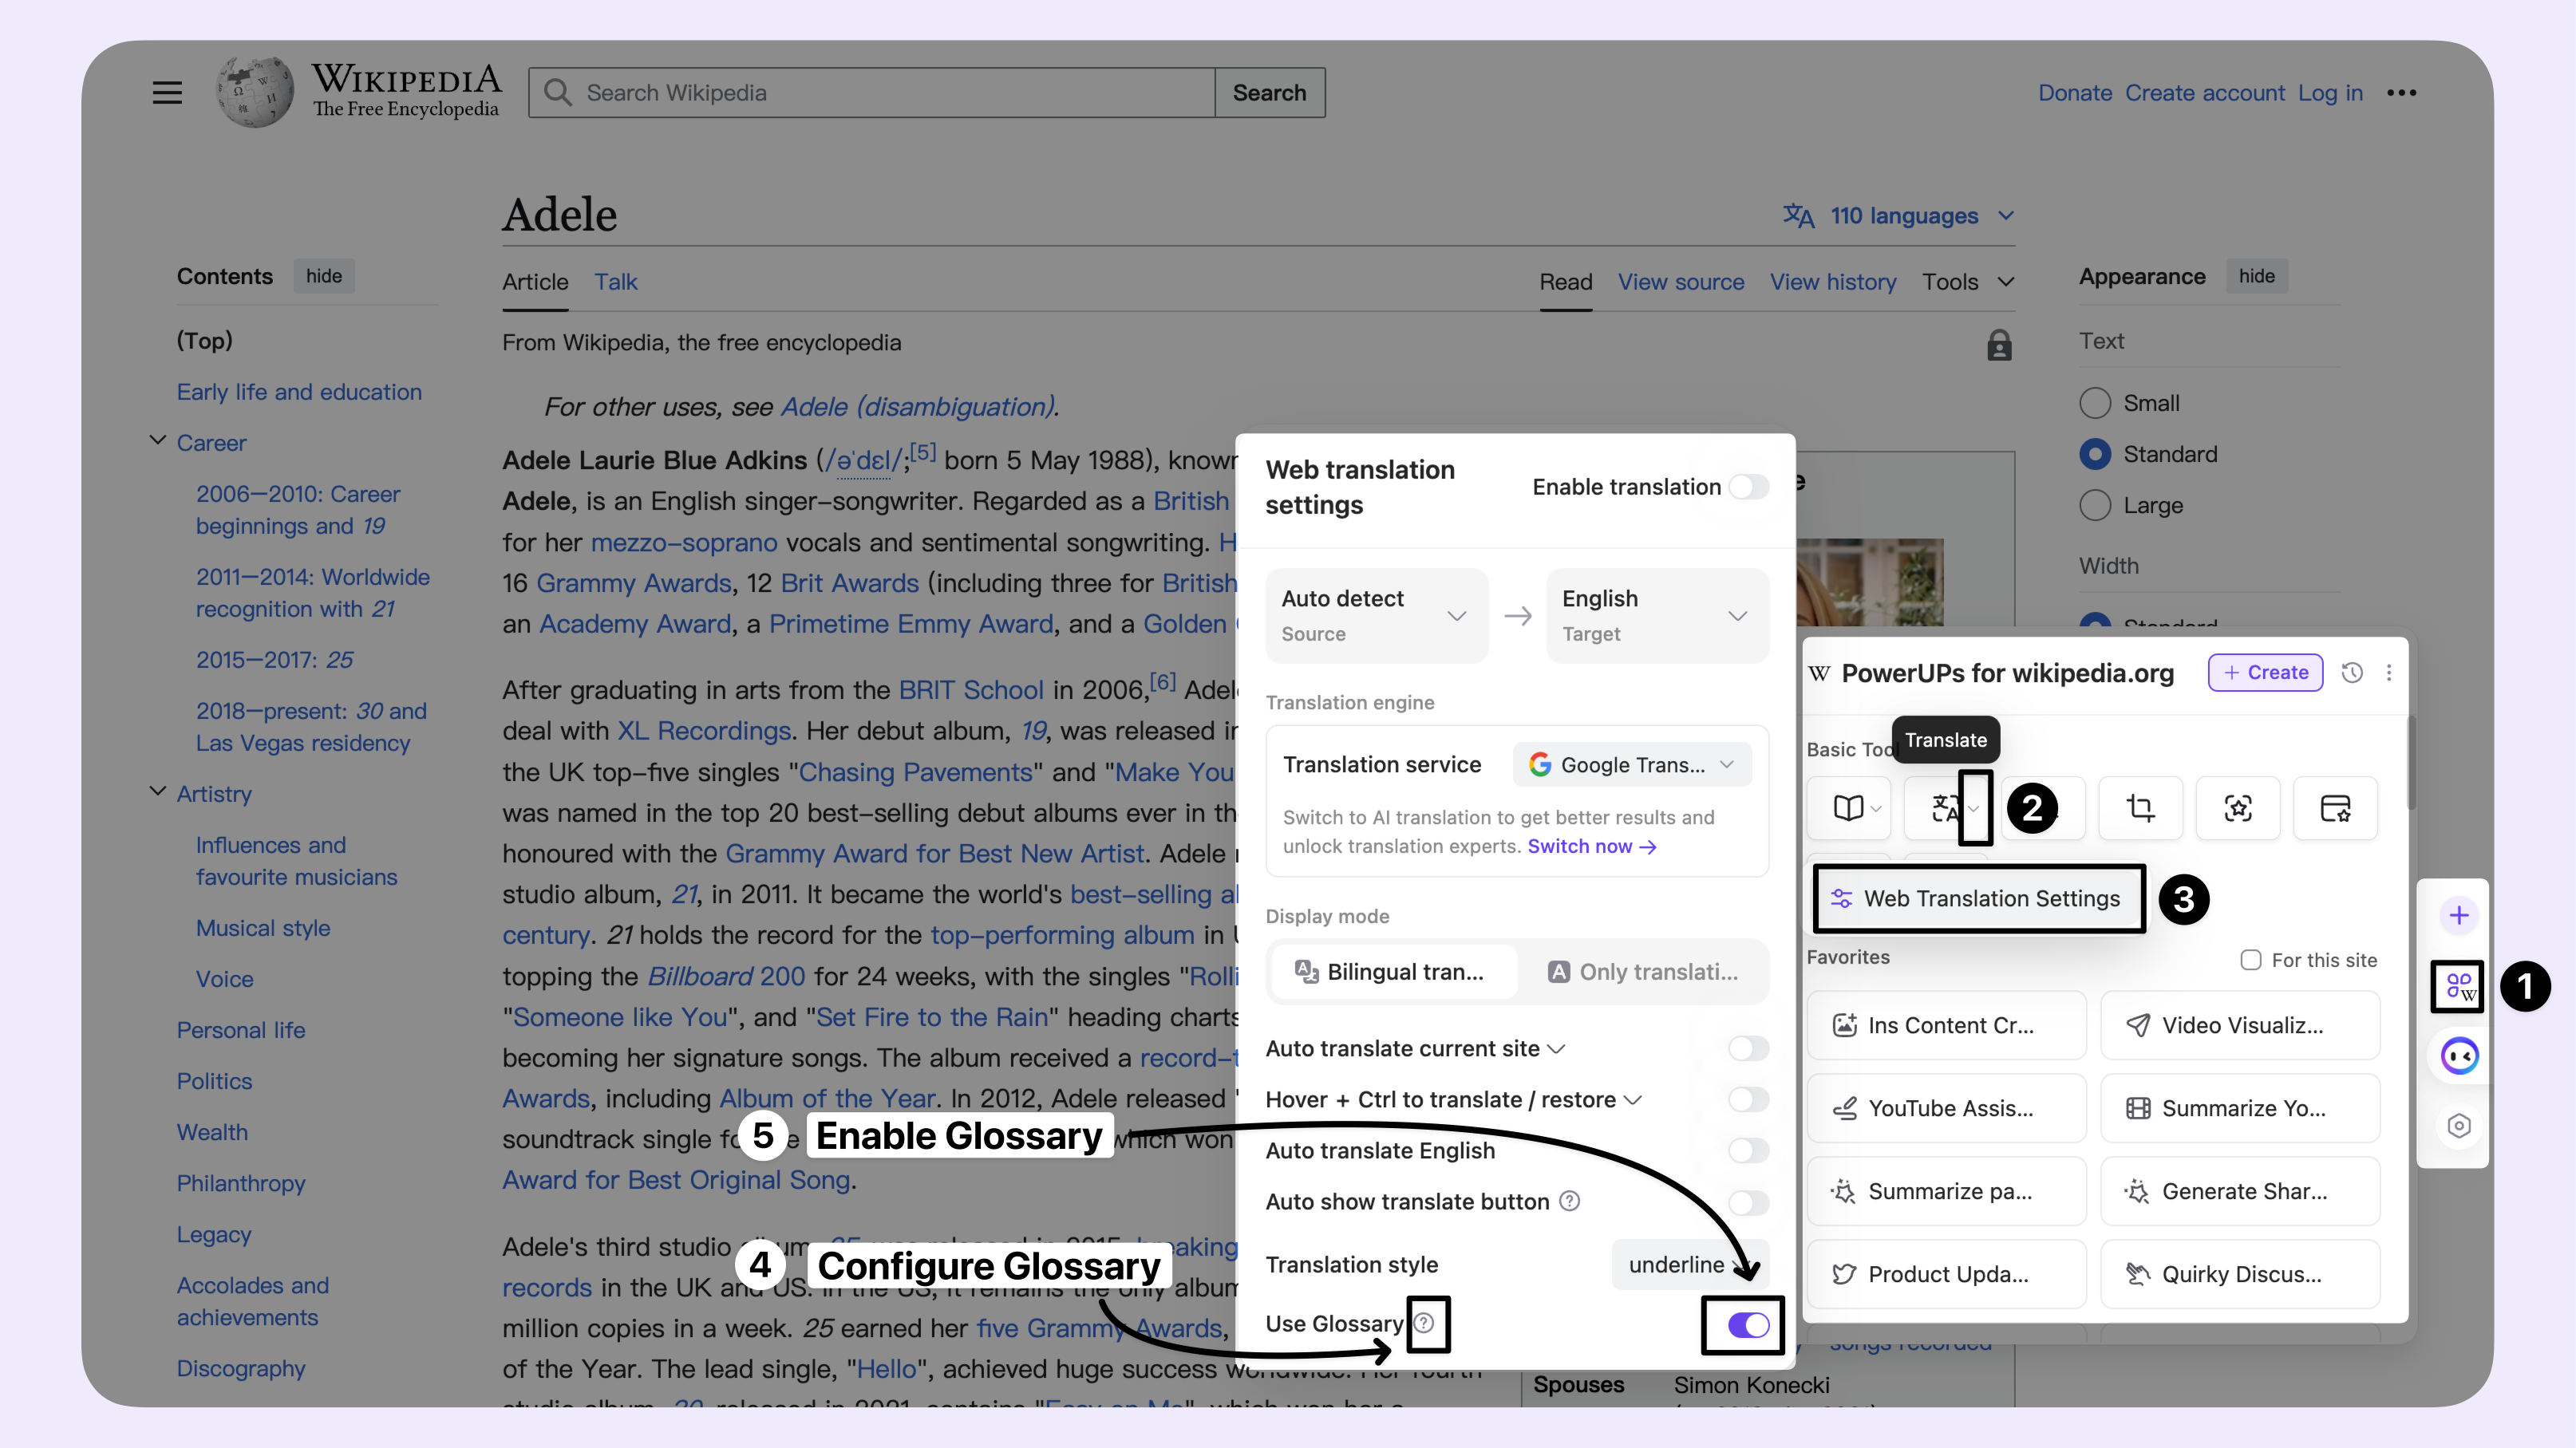Click the Translate tool icon
The width and height of the screenshot is (2576, 1448).
click(1942, 808)
